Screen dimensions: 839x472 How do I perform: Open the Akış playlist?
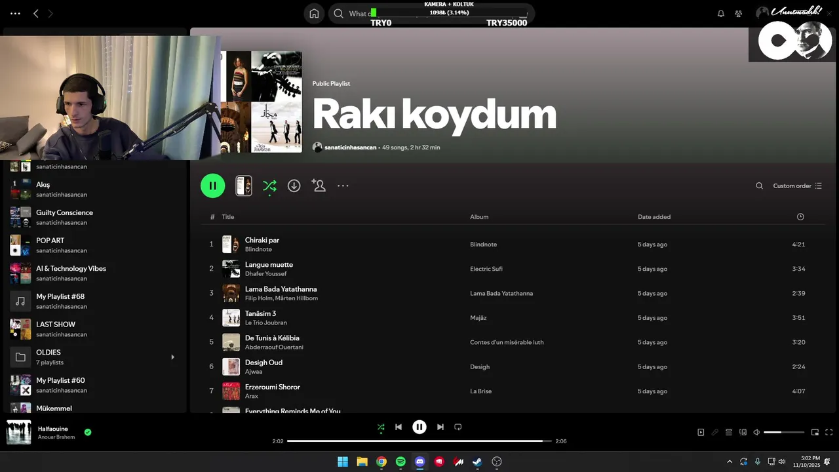[95, 189]
